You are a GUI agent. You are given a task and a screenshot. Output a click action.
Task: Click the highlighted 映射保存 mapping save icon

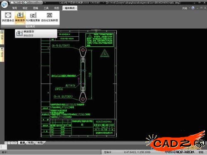pyautogui.click(x=20, y=17)
